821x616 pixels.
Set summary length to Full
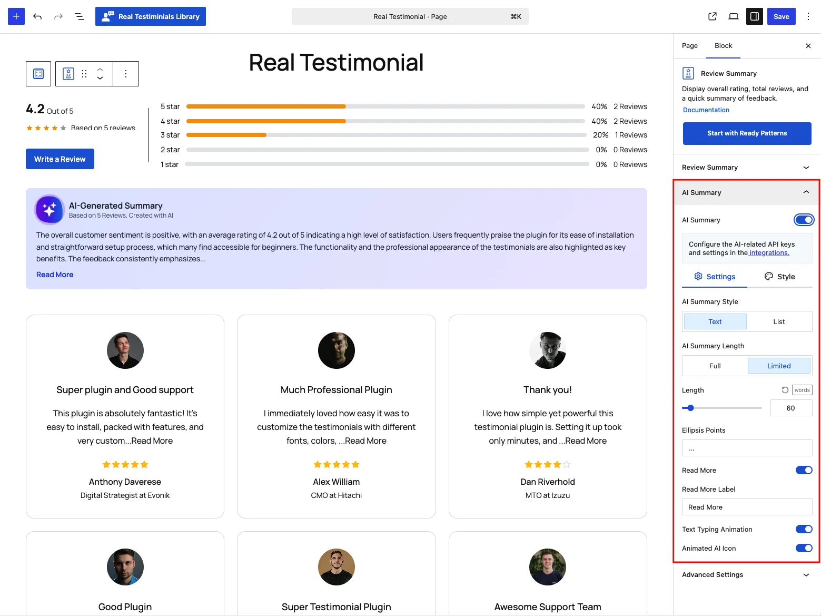(715, 366)
